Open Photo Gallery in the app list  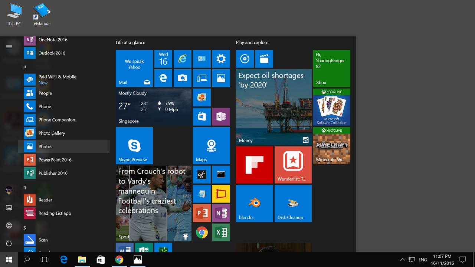[64, 133]
